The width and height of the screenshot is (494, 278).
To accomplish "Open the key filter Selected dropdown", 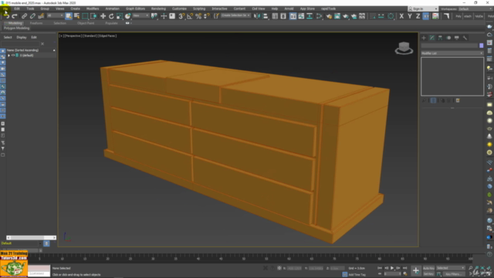I will click(450, 268).
